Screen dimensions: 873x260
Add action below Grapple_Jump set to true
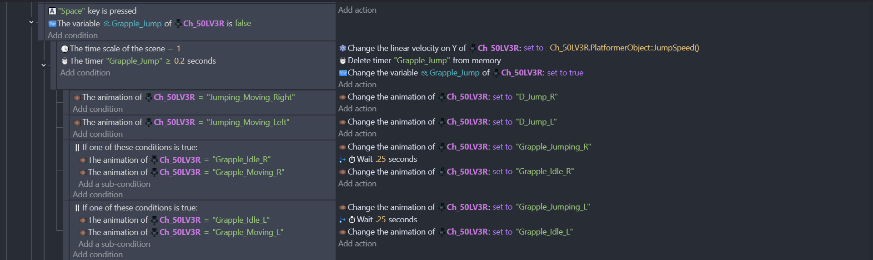point(357,85)
